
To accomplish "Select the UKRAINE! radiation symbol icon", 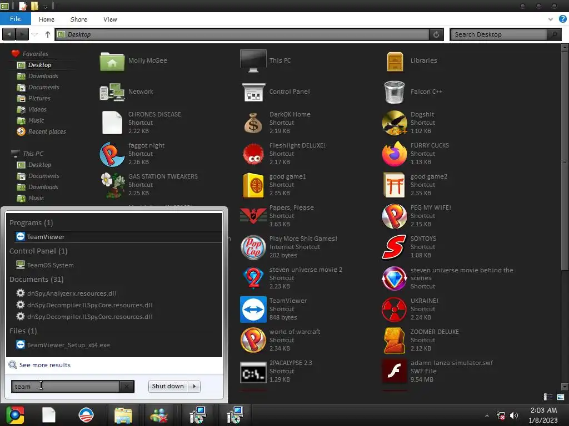I will [x=395, y=310].
